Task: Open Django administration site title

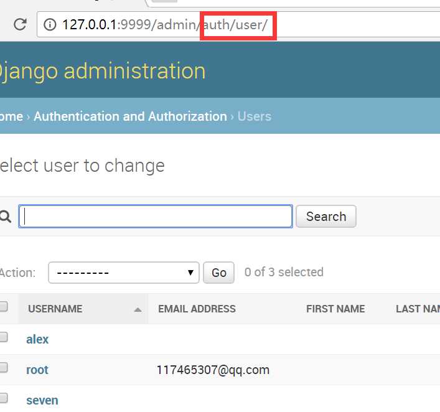Action: pyautogui.click(x=103, y=72)
